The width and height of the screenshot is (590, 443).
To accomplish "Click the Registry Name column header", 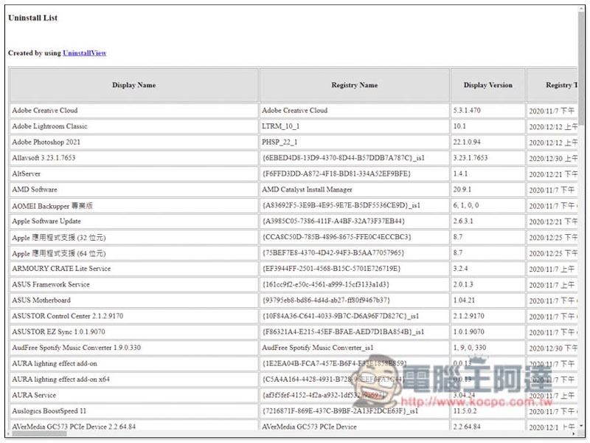I will [x=355, y=85].
